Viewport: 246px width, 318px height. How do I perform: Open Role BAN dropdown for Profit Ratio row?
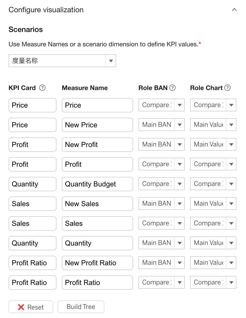[161, 282]
